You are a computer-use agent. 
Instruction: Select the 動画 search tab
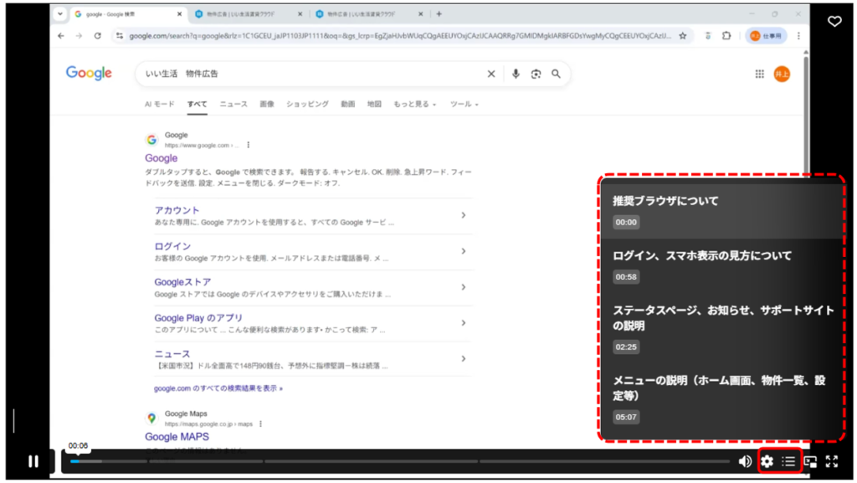(347, 104)
